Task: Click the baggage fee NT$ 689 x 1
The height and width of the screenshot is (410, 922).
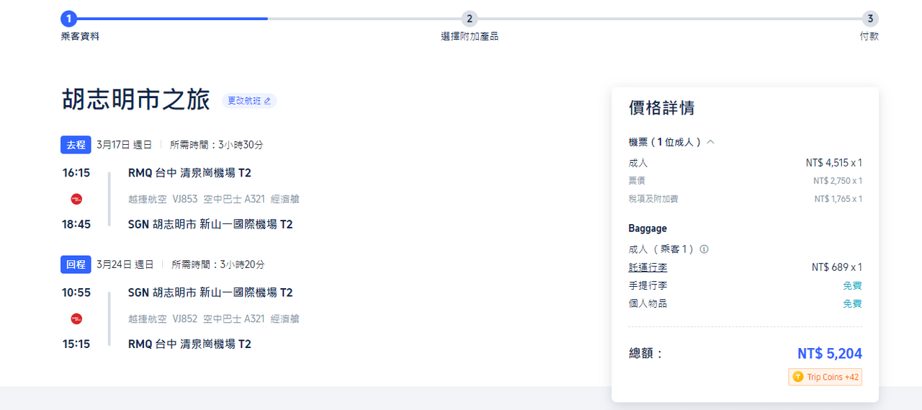Action: [837, 267]
